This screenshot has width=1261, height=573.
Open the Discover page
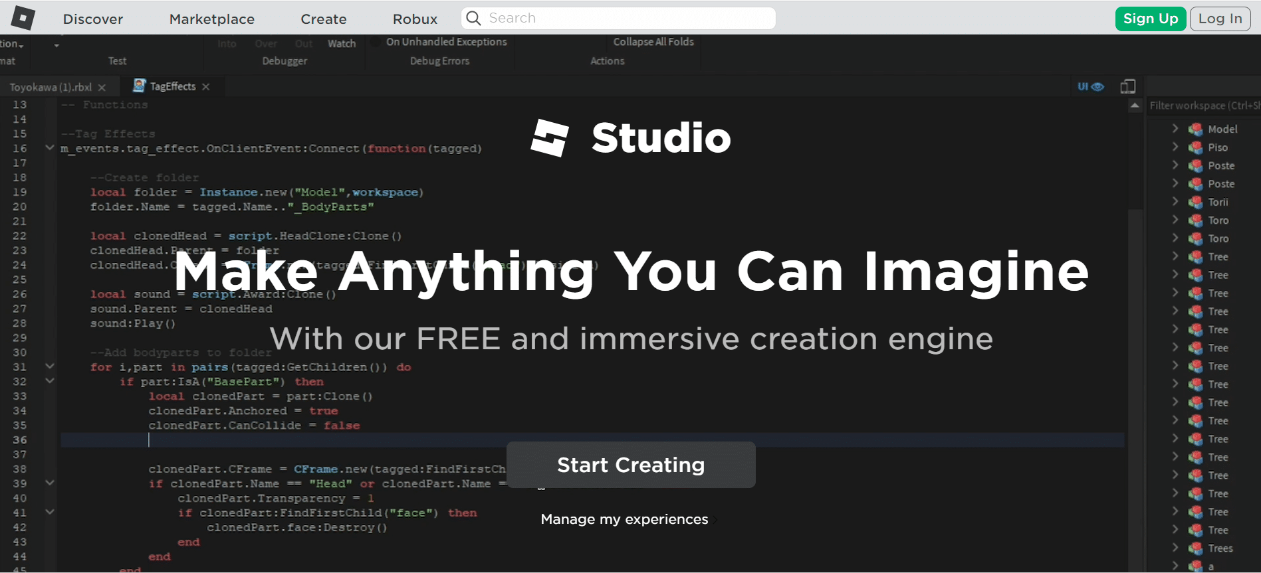(93, 19)
